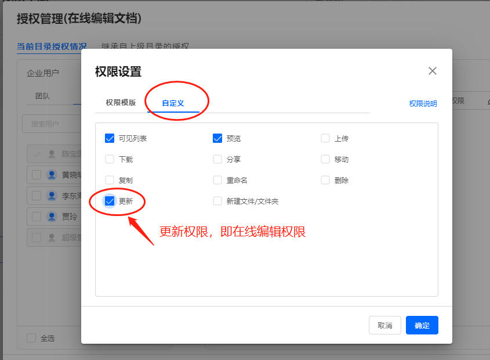
Task: Close the 权限设置 dialog with the X icon
Action: click(433, 71)
